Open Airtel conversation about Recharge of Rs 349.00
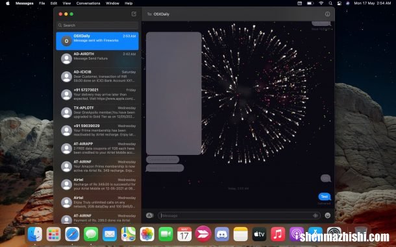Image resolution: width=396 pixels, height=247 pixels. click(97, 184)
